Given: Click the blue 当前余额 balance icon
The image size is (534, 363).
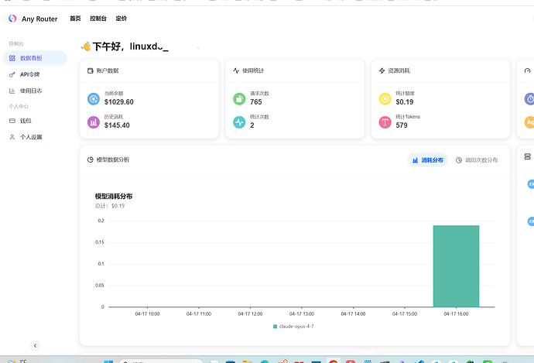Looking at the screenshot, I should (x=94, y=99).
